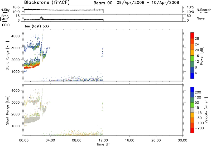This screenshot has height=146, width=211.
Task: Click the 08:00 time axis label
Action: [x=77, y=140]
